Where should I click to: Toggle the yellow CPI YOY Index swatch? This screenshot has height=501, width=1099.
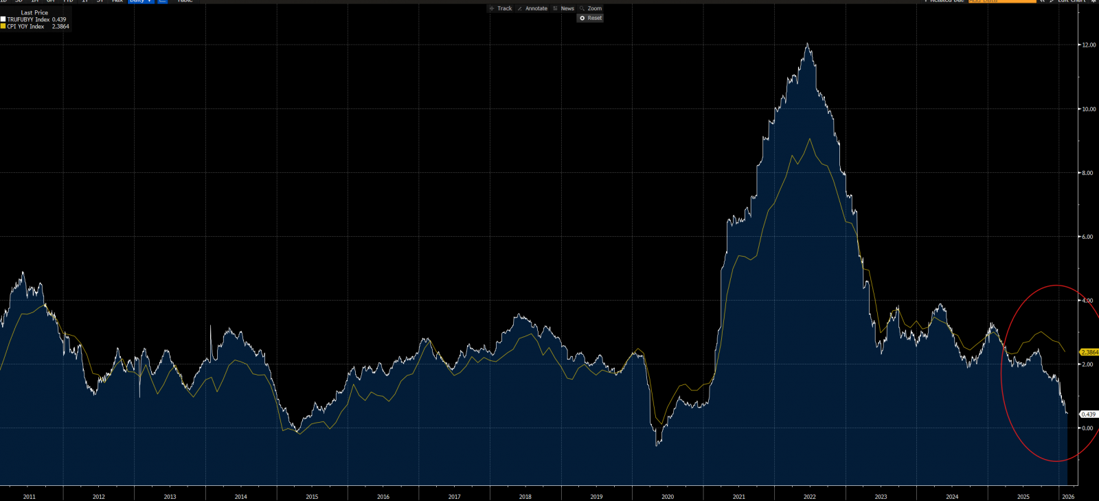click(x=3, y=26)
